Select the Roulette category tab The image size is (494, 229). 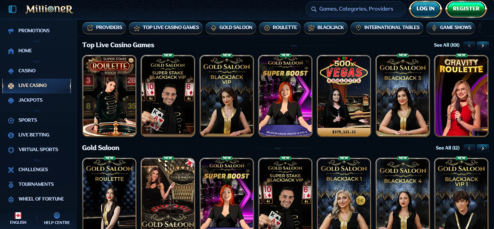[280, 28]
